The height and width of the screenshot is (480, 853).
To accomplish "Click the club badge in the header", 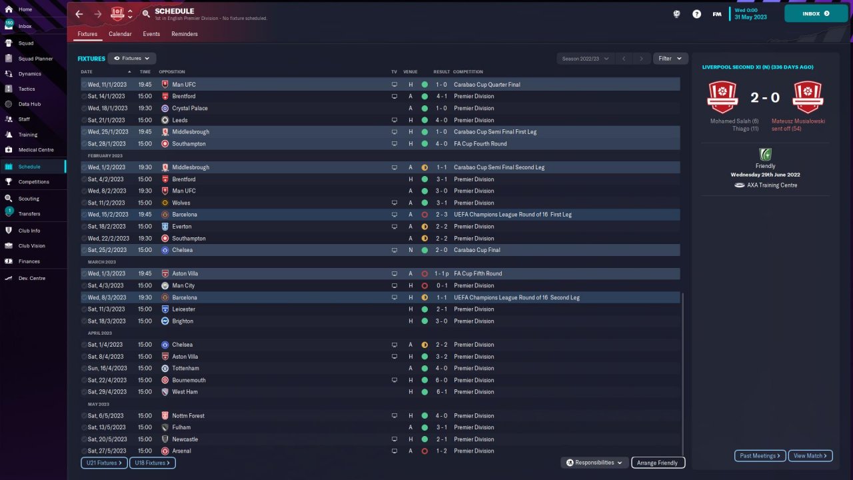I will [117, 13].
